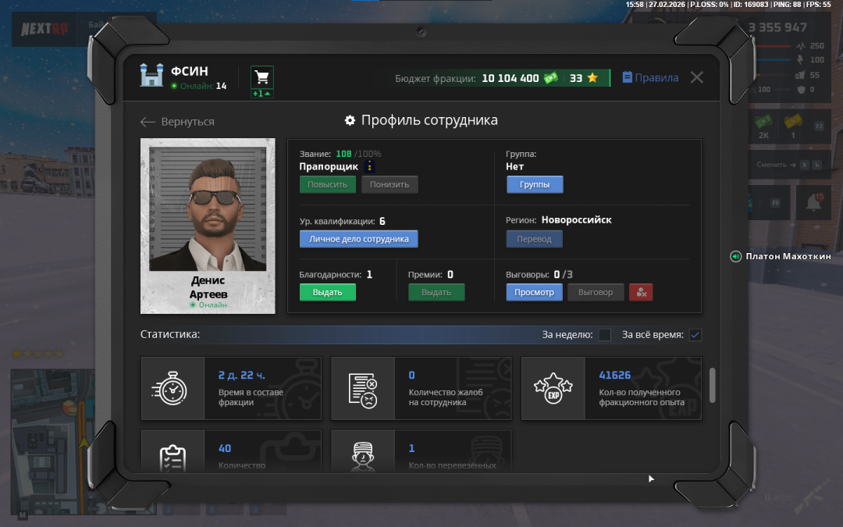Open the Правила rules page

650,77
